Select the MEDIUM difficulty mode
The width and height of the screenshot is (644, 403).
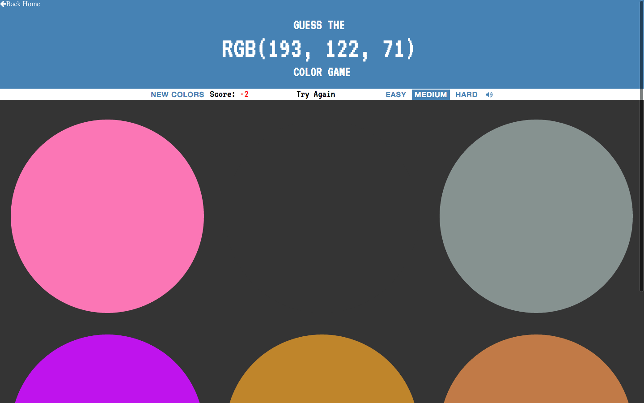[431, 94]
